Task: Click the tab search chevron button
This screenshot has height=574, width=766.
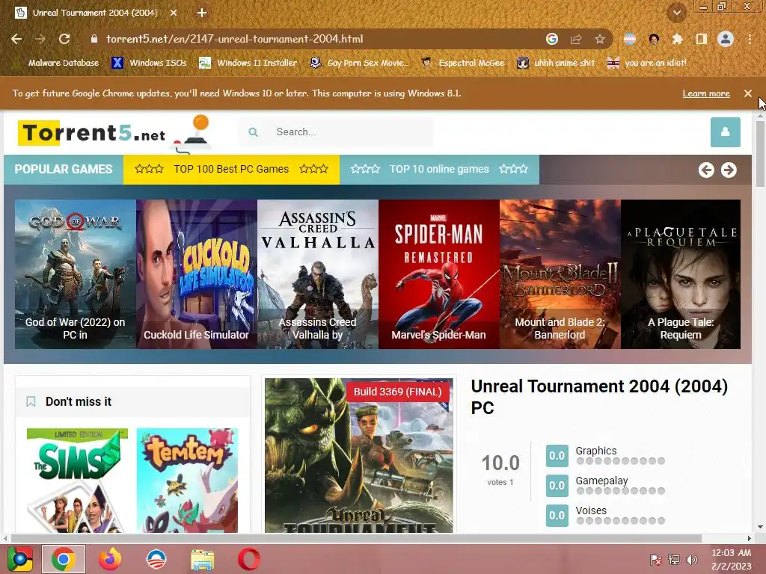Action: [676, 13]
